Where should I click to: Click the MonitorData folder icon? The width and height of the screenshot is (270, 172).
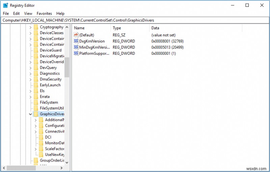point(41,143)
